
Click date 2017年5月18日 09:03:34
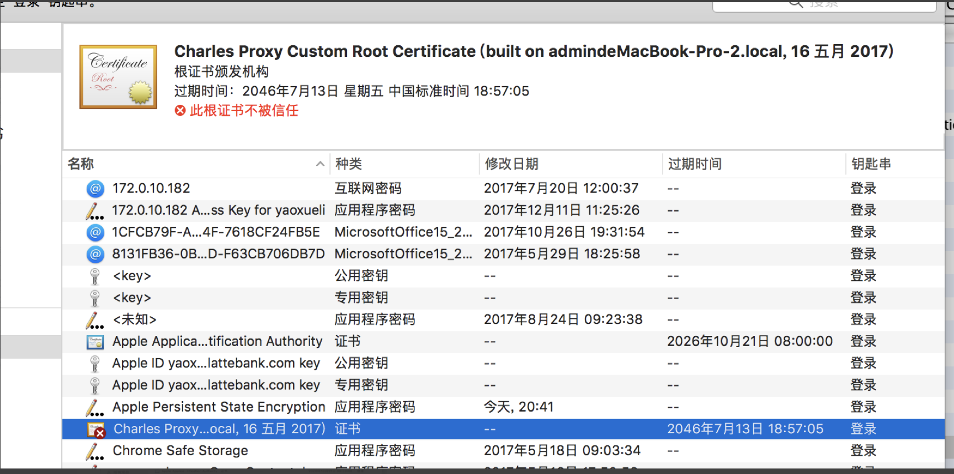(x=562, y=451)
